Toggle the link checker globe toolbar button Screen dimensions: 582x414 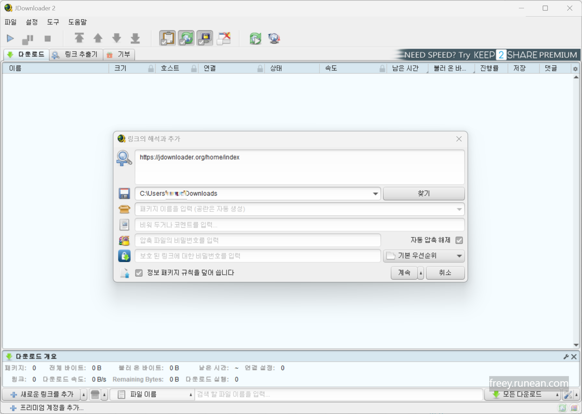click(274, 38)
